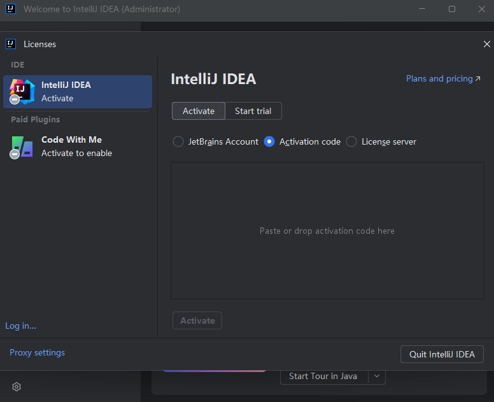Select Activation code radio option
Screen dimensions: 494x402
[x=302, y=141]
